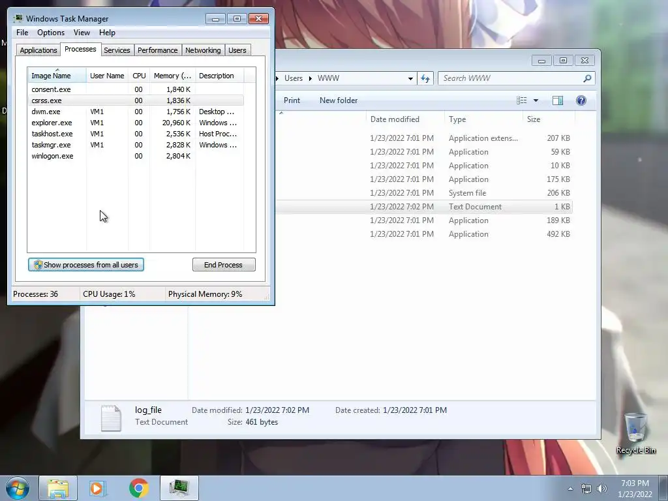
Task: Switch to the Applications tab
Action: click(38, 50)
